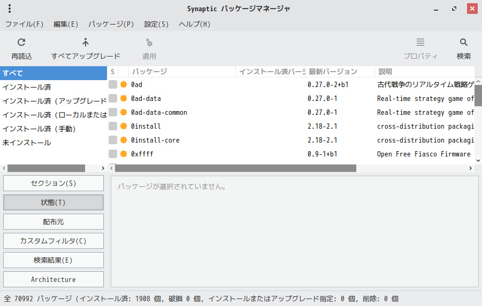This screenshot has height=306, width=482.
Task: Click the セクション(S) filter button
Action: [x=53, y=183]
